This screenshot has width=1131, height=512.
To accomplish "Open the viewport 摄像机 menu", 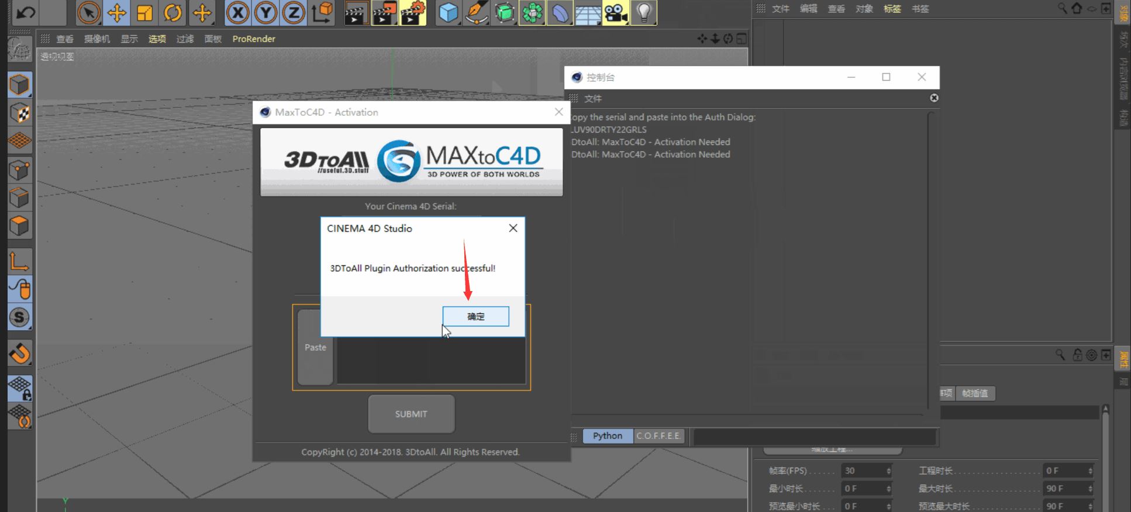I will (97, 39).
